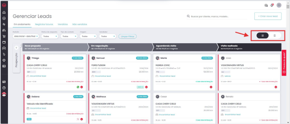Screen dimensions: 290x124
Task: Click the WhatsApp icon on Thiago's card
Action: coord(78,87)
